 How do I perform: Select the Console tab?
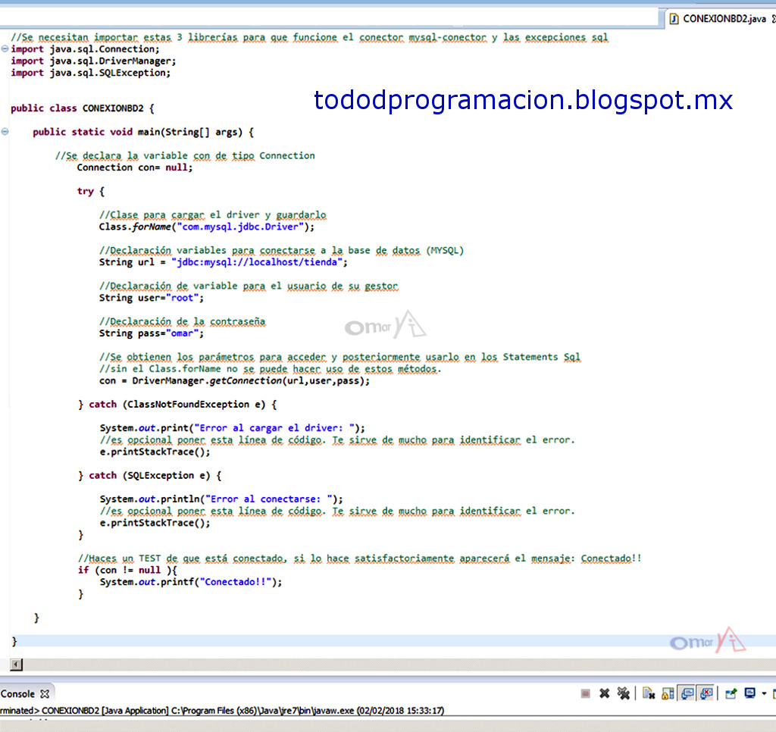point(19,693)
